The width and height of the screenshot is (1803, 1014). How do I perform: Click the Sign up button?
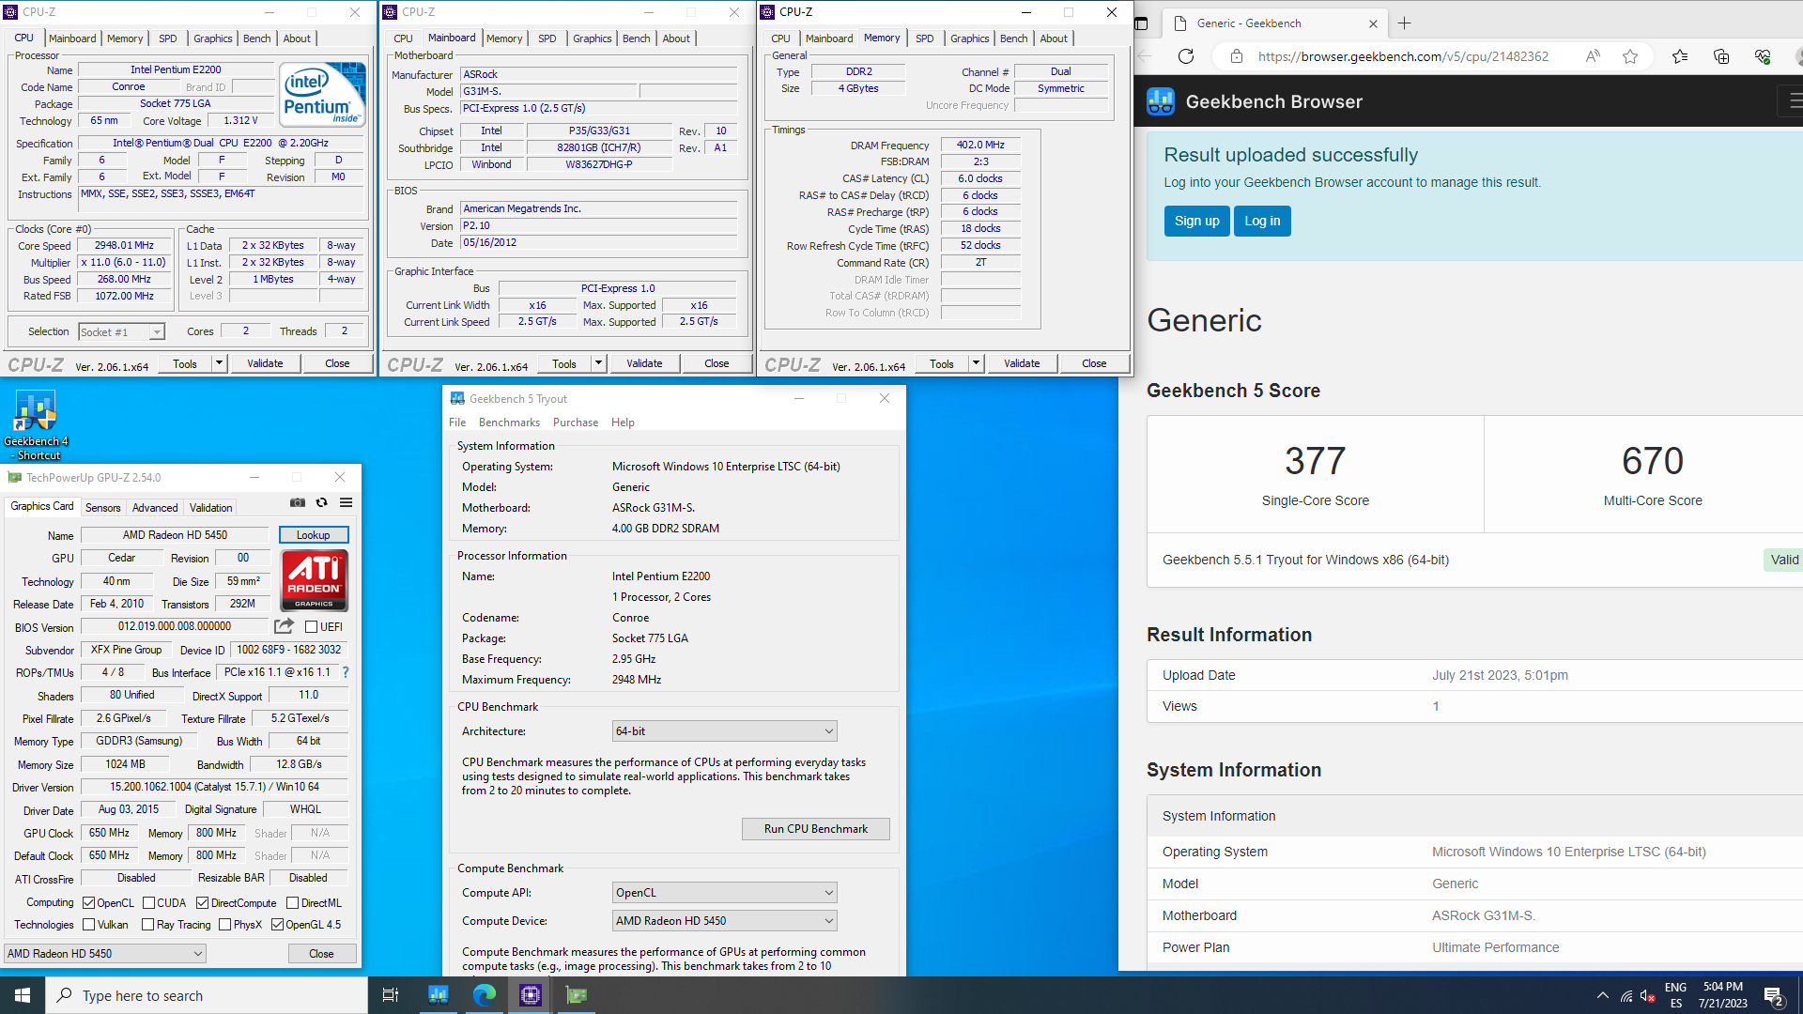tap(1197, 221)
